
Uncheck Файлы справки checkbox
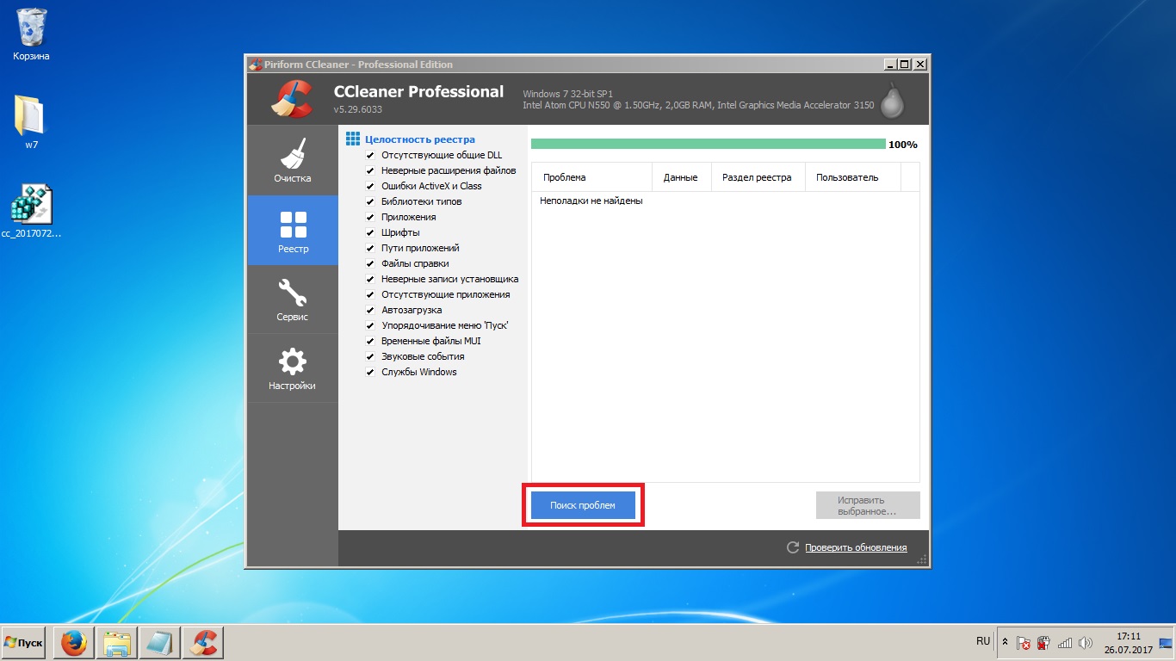click(370, 263)
